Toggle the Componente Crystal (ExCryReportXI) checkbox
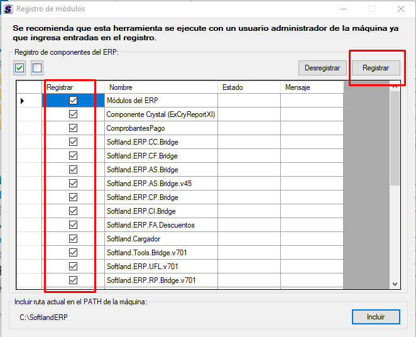This screenshot has width=416, height=337. click(74, 114)
